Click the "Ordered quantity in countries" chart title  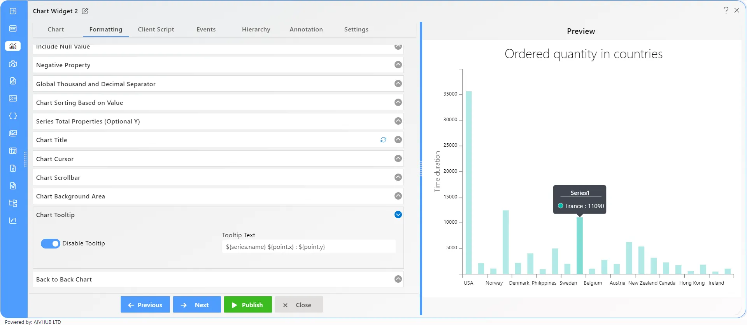point(583,54)
